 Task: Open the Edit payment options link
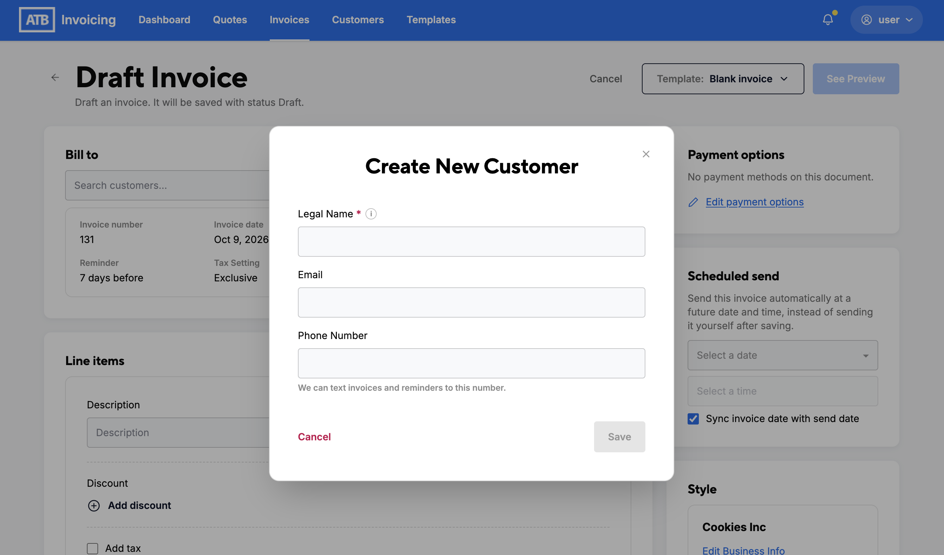point(754,202)
